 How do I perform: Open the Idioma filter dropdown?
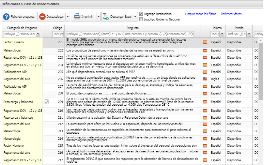coord(222,34)
